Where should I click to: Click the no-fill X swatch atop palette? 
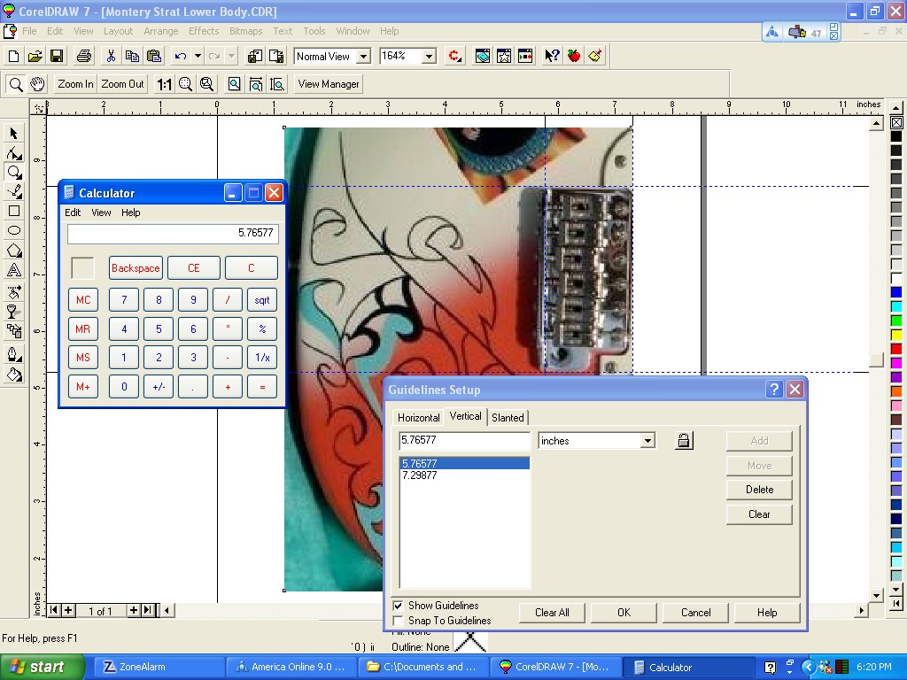coord(896,122)
